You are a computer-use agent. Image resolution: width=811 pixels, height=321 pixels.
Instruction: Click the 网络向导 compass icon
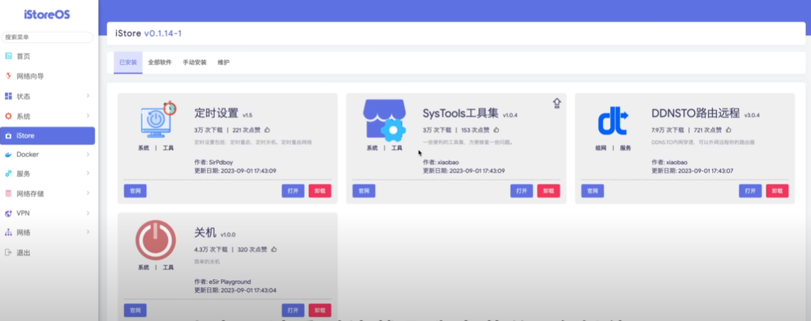tap(8, 76)
